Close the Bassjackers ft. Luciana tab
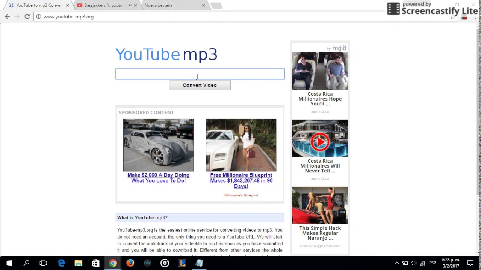This screenshot has width=481, height=270. tap(136, 5)
